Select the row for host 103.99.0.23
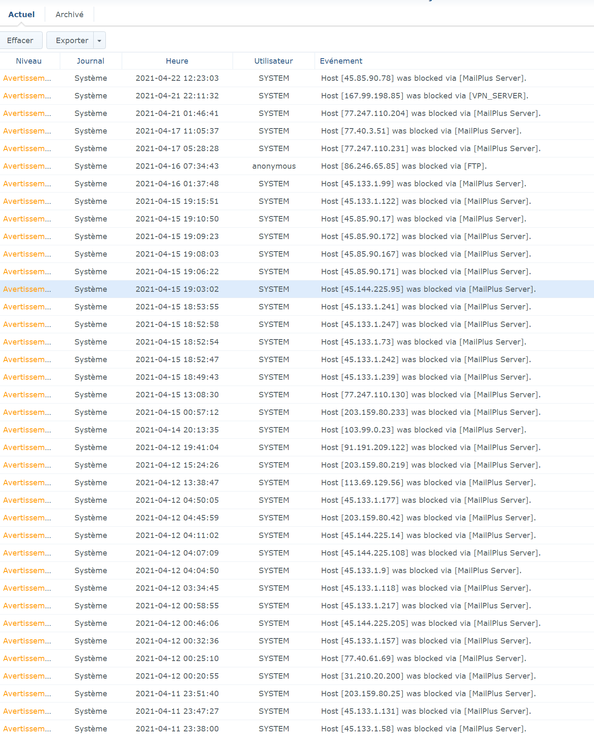Screen dimensions: 594x736 [x=297, y=430]
